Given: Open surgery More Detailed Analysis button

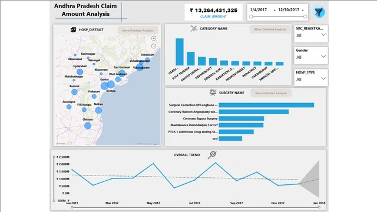Looking at the screenshot, I should (x=271, y=93).
